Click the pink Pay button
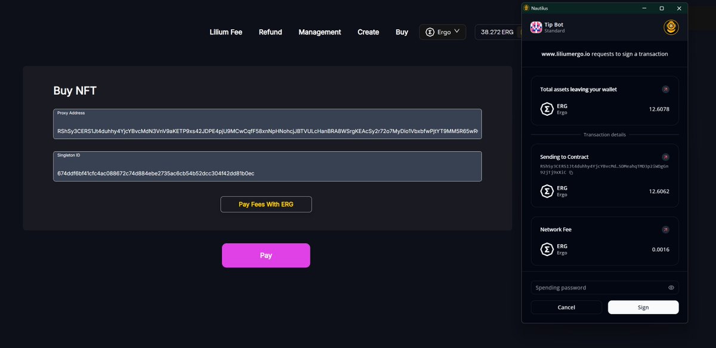 click(x=266, y=255)
